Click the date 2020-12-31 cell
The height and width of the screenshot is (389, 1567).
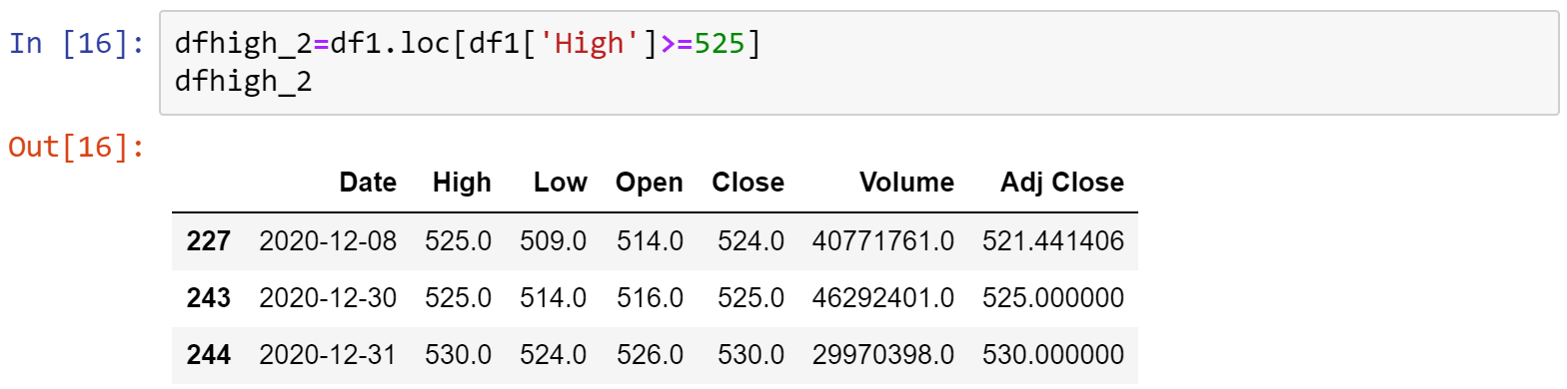(328, 354)
